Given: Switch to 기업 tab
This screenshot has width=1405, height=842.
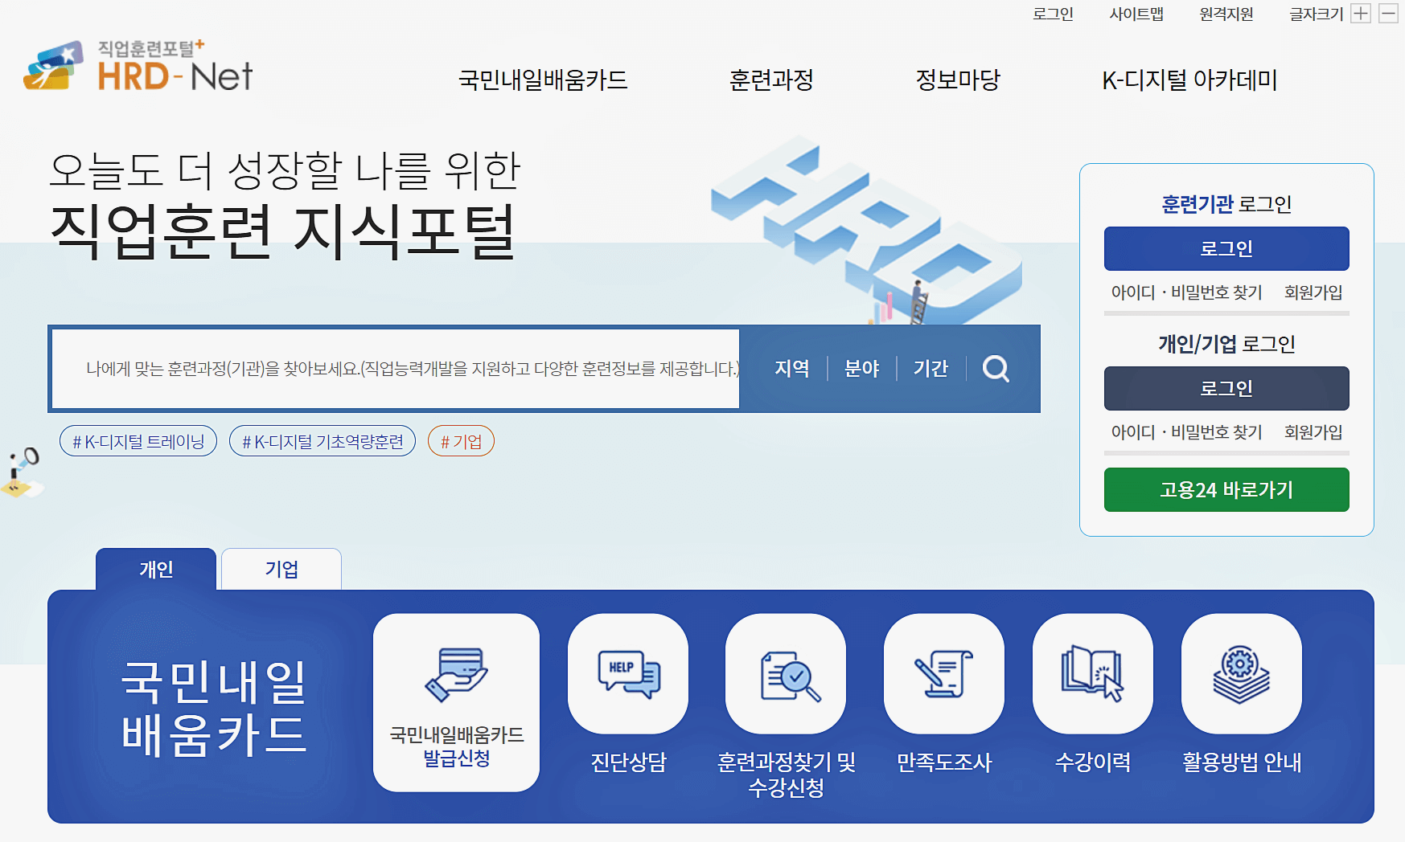Looking at the screenshot, I should coord(281,569).
